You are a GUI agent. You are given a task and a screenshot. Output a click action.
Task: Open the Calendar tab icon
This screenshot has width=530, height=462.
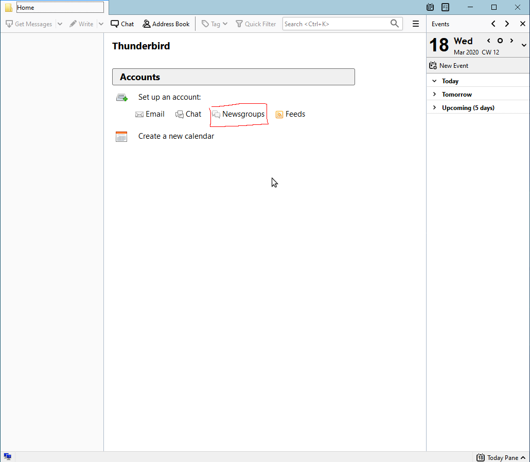[x=430, y=7]
